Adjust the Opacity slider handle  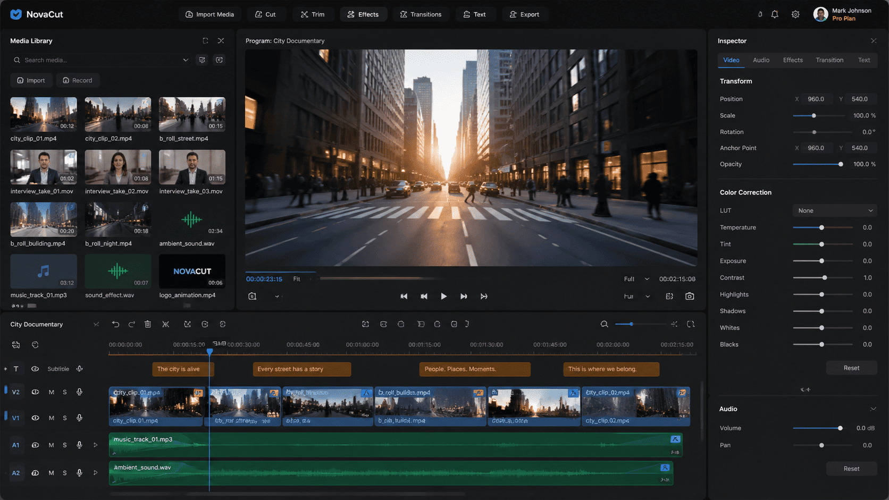point(841,164)
